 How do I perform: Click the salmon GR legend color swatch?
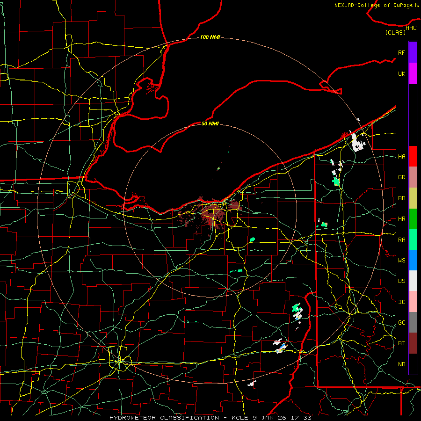point(413,177)
